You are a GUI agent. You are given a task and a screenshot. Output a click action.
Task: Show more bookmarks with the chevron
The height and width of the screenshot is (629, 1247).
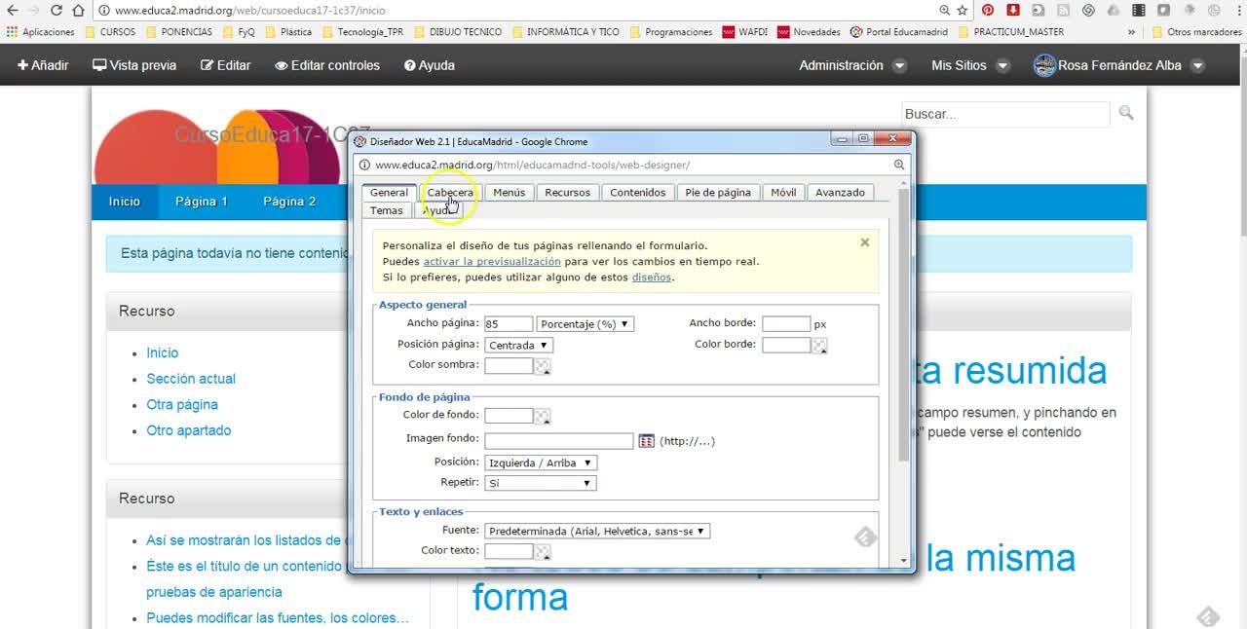[1132, 32]
